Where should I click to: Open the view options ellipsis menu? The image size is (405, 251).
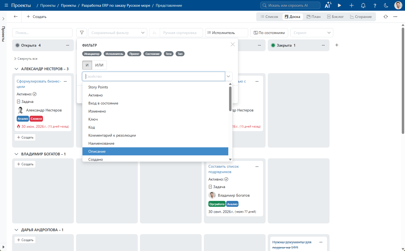pyautogui.click(x=395, y=17)
